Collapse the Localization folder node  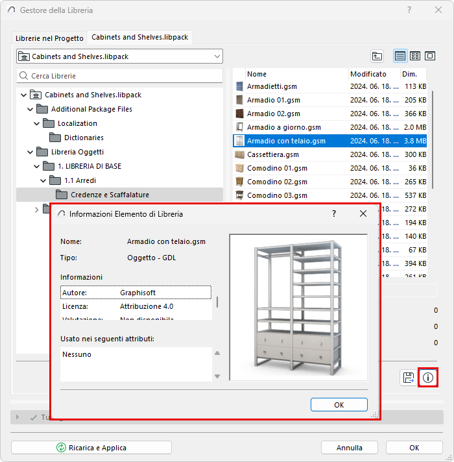36,123
